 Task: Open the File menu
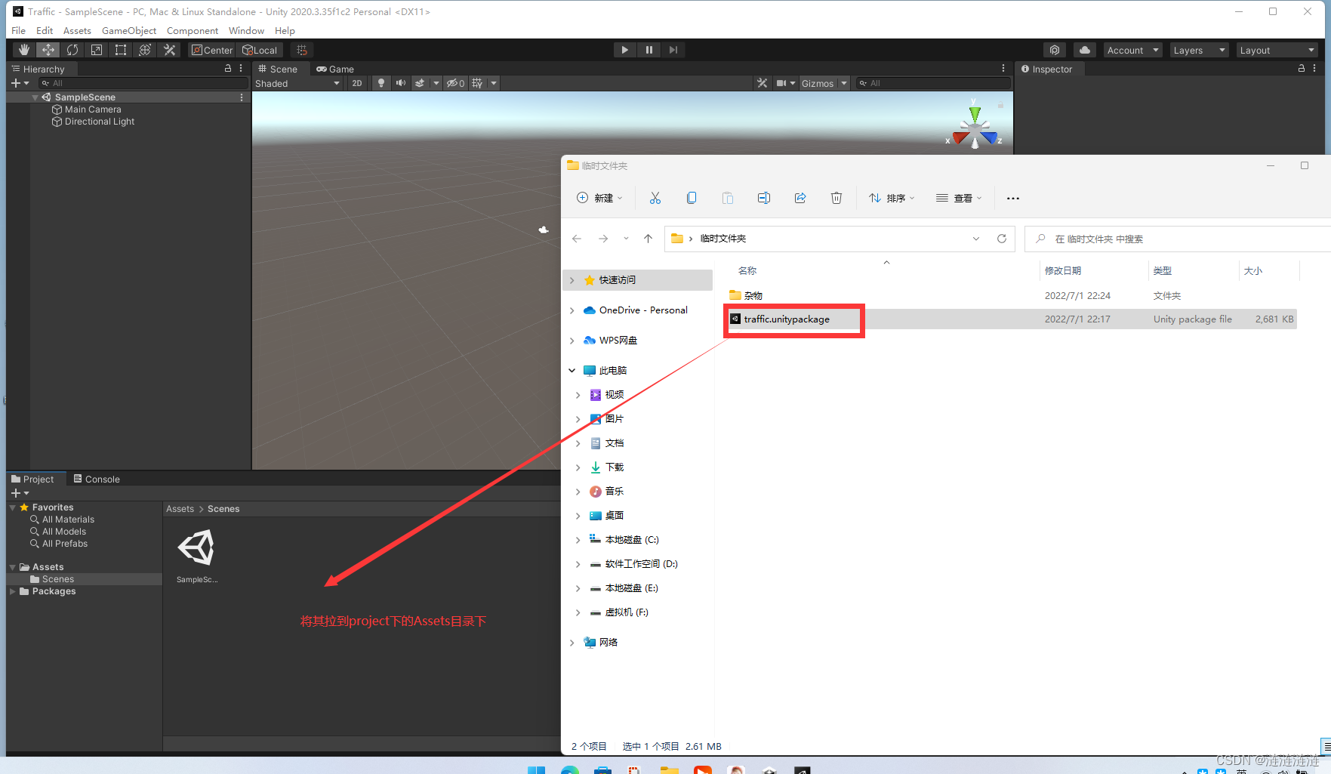[x=19, y=30]
